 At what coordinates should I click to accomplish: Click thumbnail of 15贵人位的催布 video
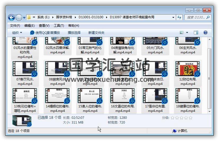(90, 96)
